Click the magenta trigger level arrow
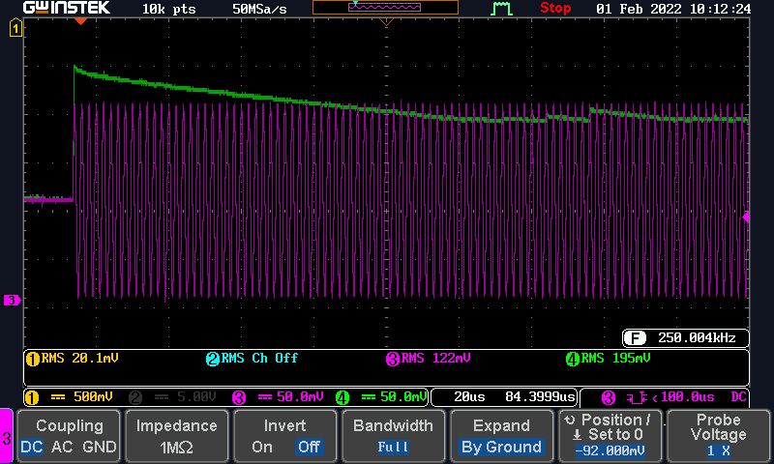774x464 pixels. (746, 217)
